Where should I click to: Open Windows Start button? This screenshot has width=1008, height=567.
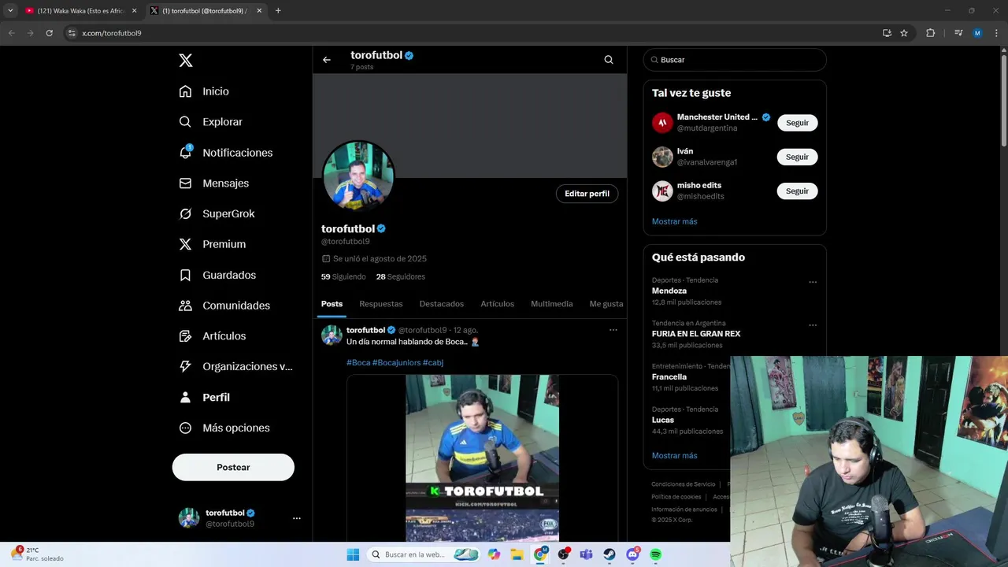coord(353,554)
